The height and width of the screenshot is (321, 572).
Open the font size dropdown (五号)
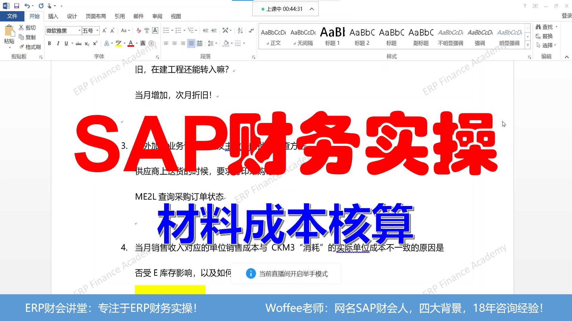pyautogui.click(x=97, y=31)
